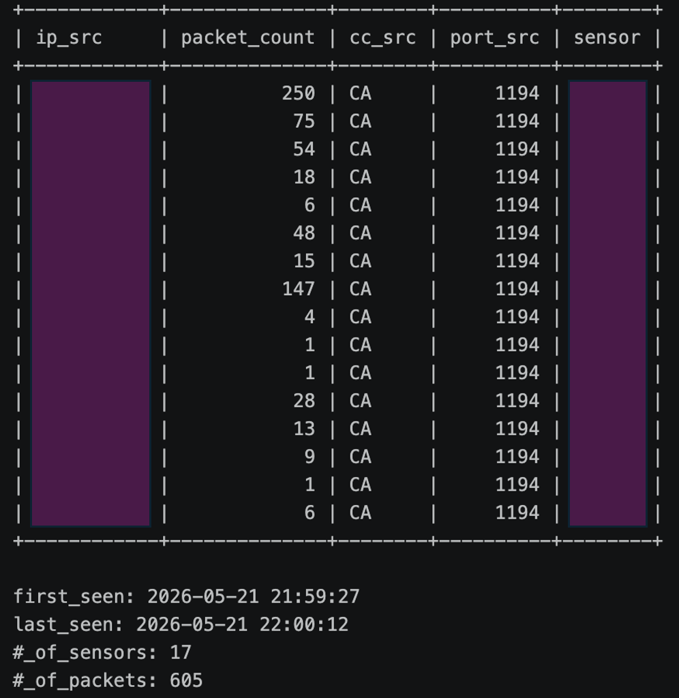
Task: Click port 1194 in the 18 packet row
Action: pos(517,178)
